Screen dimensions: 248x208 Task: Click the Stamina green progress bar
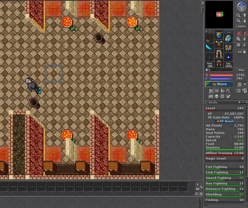224,150
